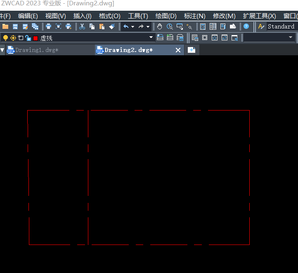
Task: Select the realtime zoom icon
Action: tap(170, 26)
